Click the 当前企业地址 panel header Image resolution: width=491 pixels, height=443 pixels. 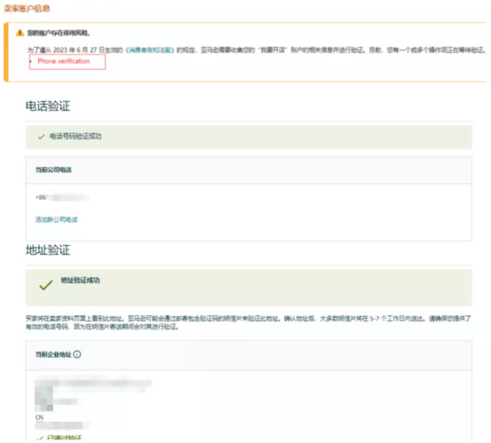[x=249, y=354]
